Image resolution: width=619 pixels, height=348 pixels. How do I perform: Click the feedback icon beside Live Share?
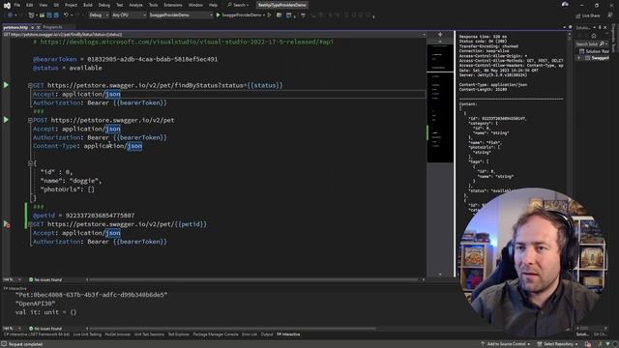[x=610, y=15]
